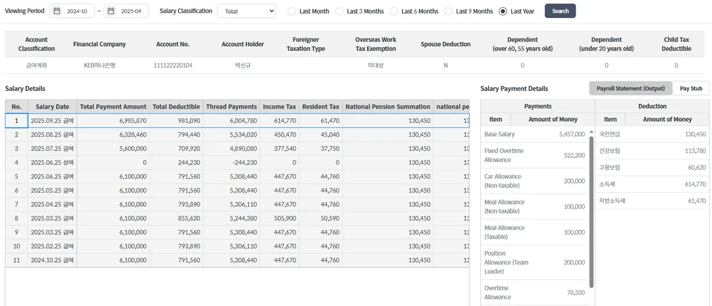Viewport: 712px width, 306px height.
Task: Click the viewing period start date field
Action: (77, 11)
